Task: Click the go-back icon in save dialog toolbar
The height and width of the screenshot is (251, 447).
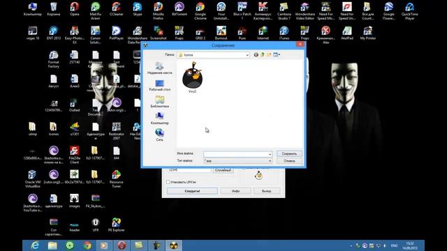Action: [256, 54]
